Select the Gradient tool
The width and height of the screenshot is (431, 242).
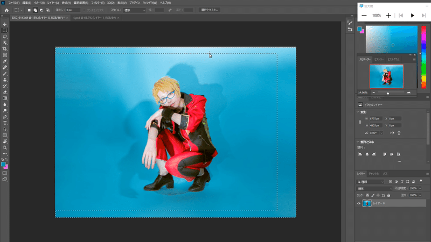5,98
